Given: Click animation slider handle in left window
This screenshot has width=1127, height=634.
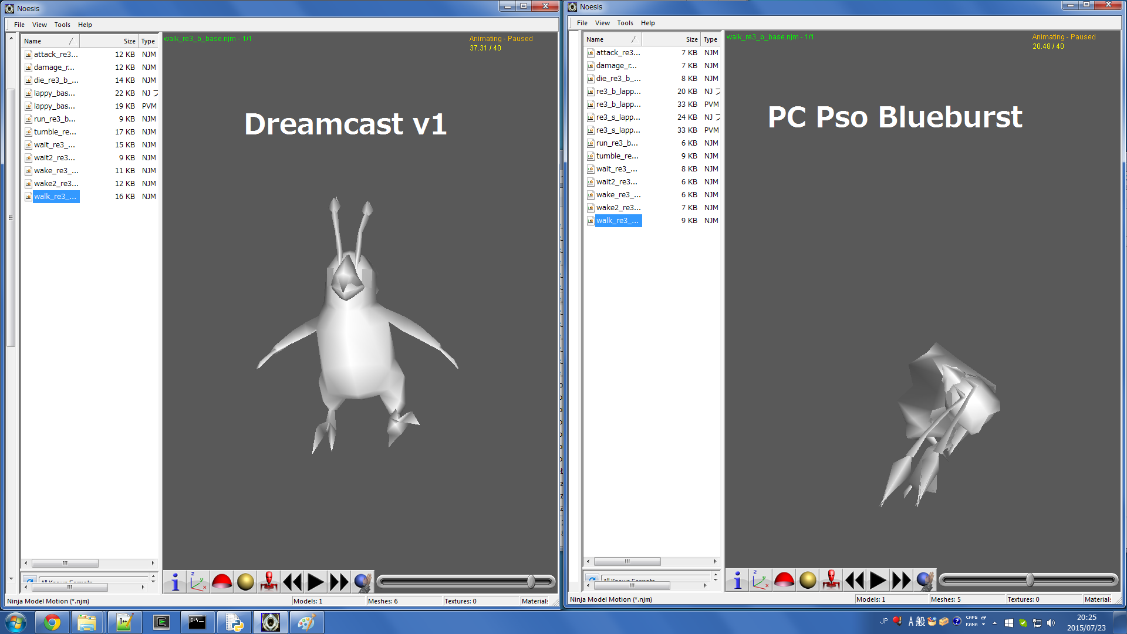Looking at the screenshot, I should [x=531, y=582].
